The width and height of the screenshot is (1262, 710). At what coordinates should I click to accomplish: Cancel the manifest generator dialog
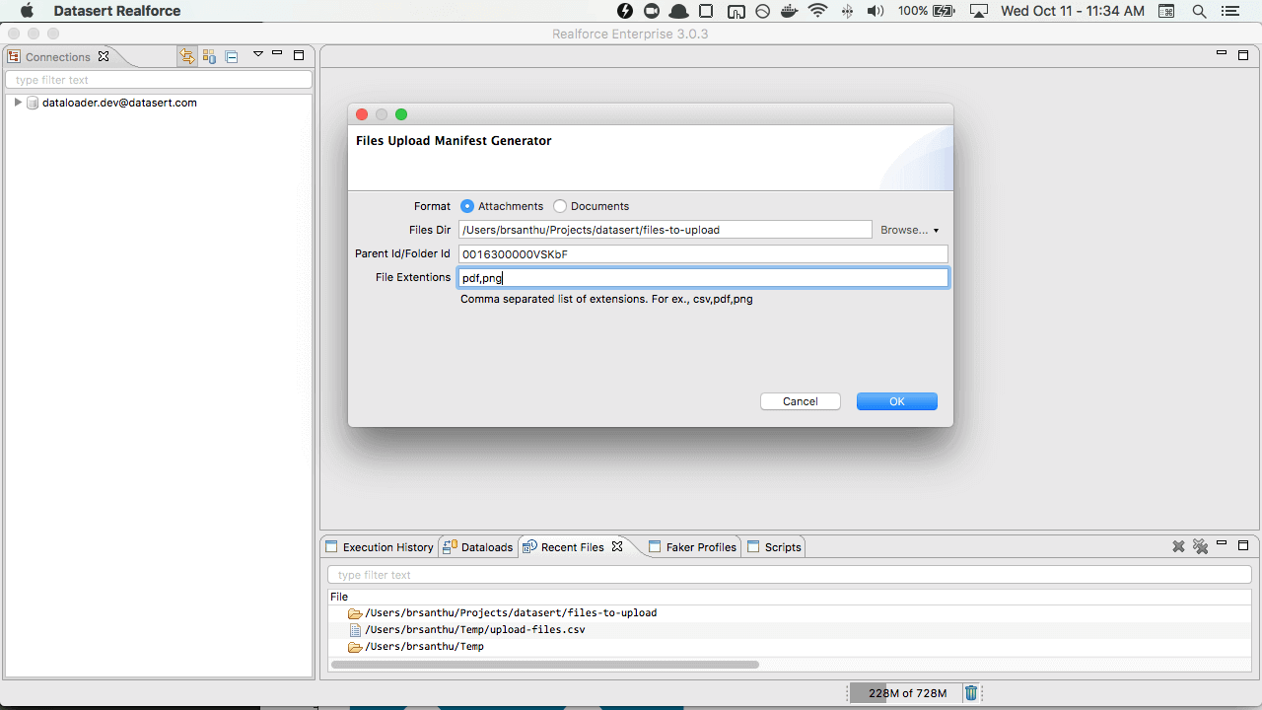(801, 401)
